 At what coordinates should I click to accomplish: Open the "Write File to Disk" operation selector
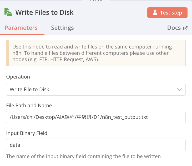point(96,90)
